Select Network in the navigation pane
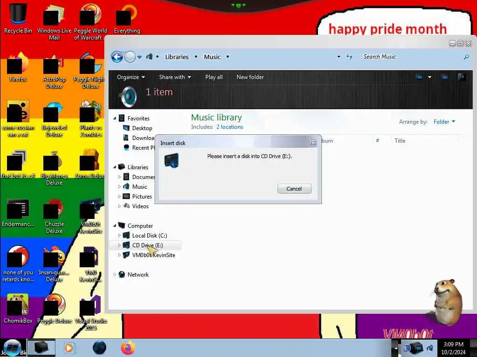The width and height of the screenshot is (477, 357). (x=138, y=274)
